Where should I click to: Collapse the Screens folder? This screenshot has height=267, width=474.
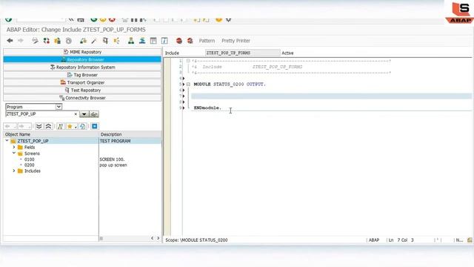point(14,154)
